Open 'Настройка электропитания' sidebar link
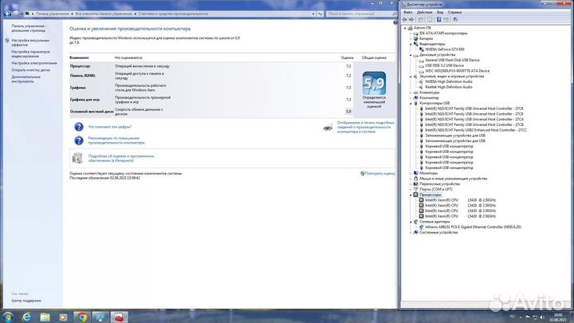Viewport: 574px width, 323px height. point(34,63)
